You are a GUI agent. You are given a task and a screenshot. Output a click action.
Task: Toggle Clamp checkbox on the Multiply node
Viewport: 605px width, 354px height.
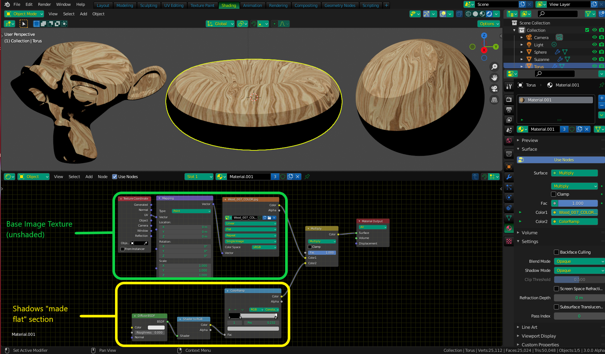[310, 247]
